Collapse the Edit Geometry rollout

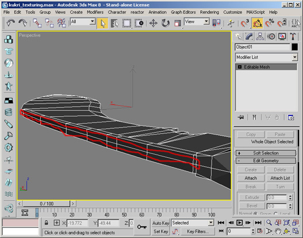tap(266, 161)
